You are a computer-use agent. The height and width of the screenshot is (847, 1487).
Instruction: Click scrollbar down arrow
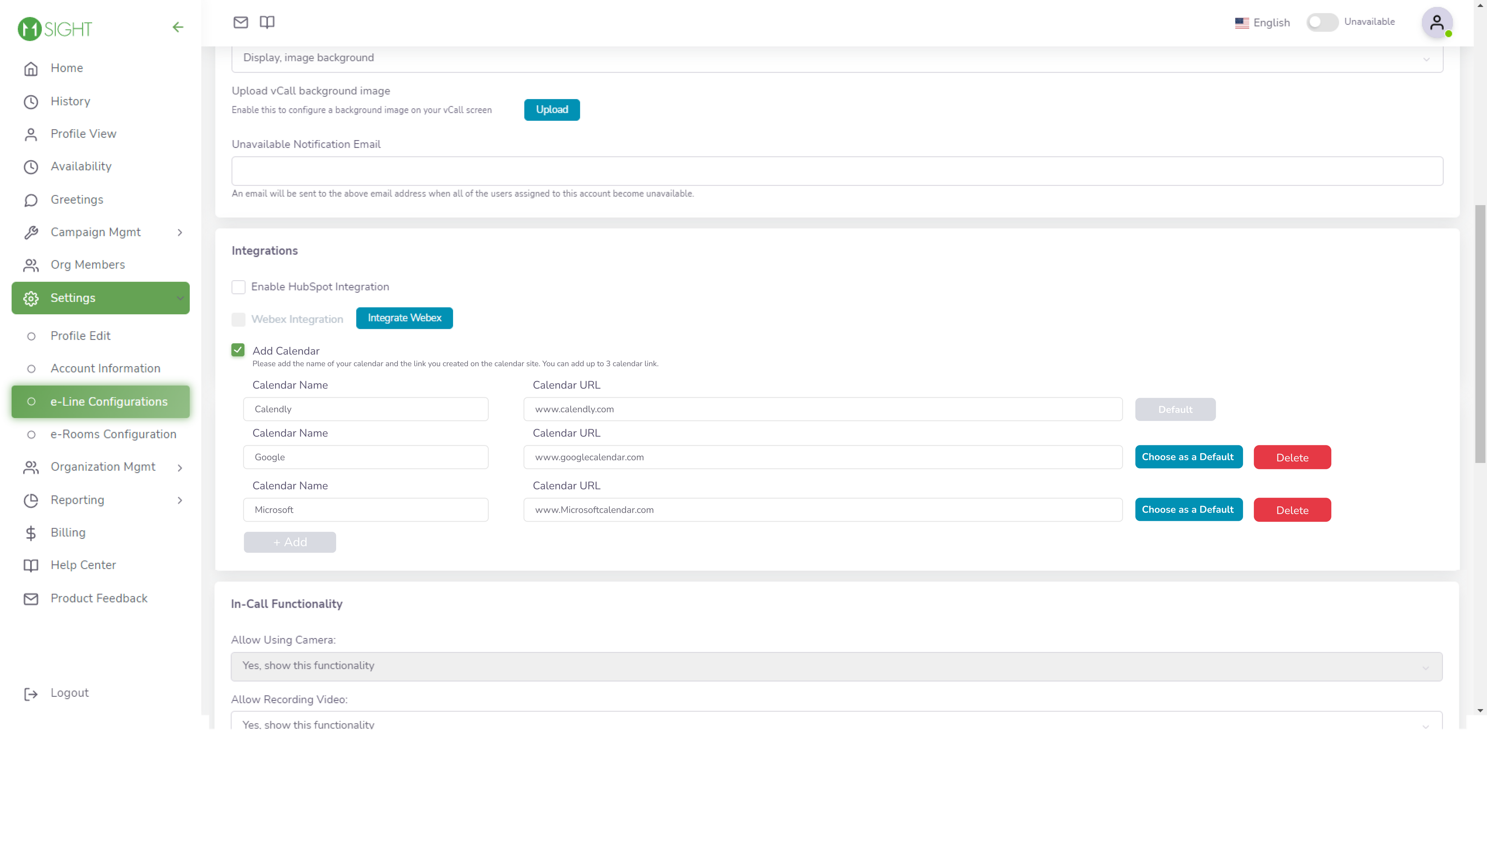point(1480,711)
